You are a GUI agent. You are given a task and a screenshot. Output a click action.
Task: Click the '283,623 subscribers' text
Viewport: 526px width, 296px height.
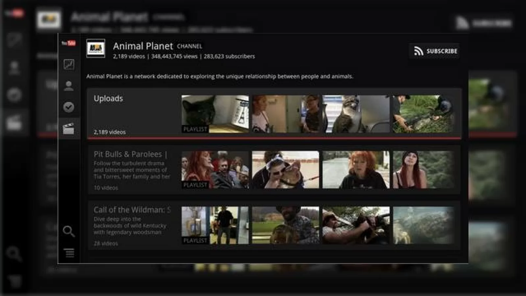coord(229,56)
